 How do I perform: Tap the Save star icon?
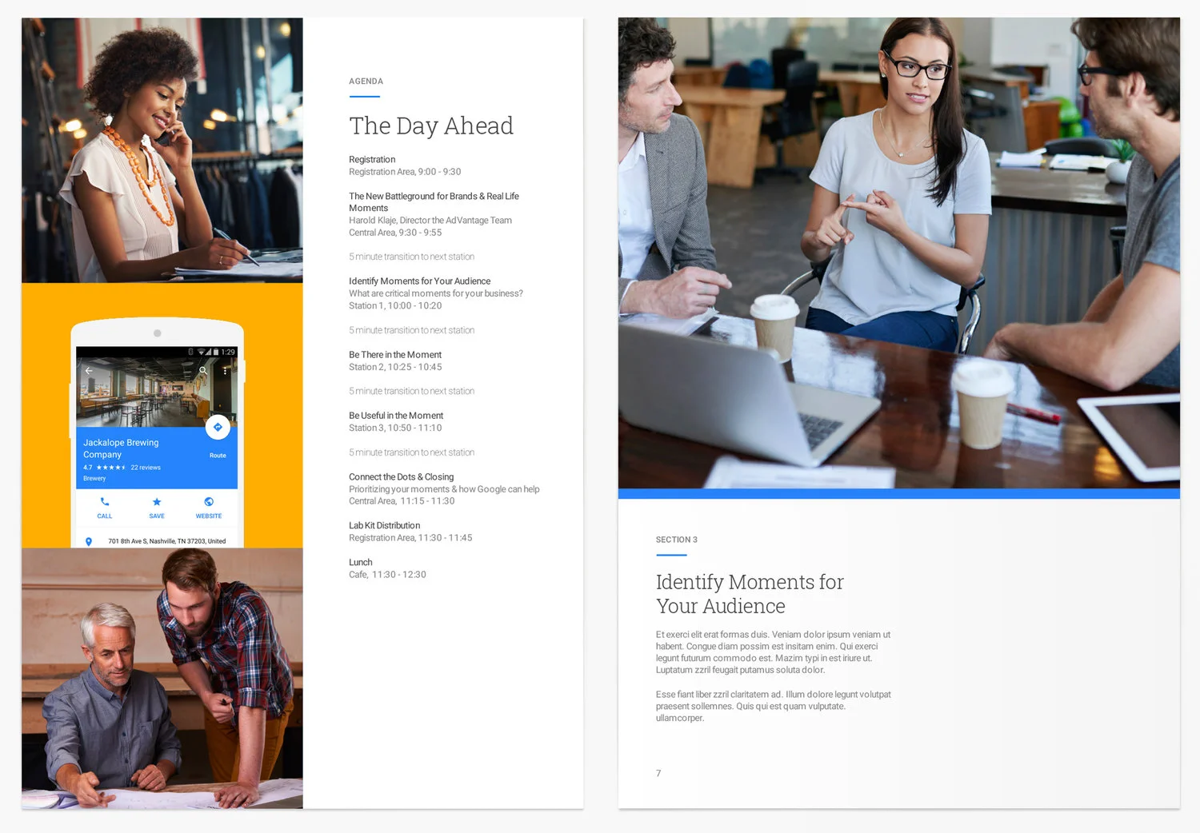pos(157,502)
